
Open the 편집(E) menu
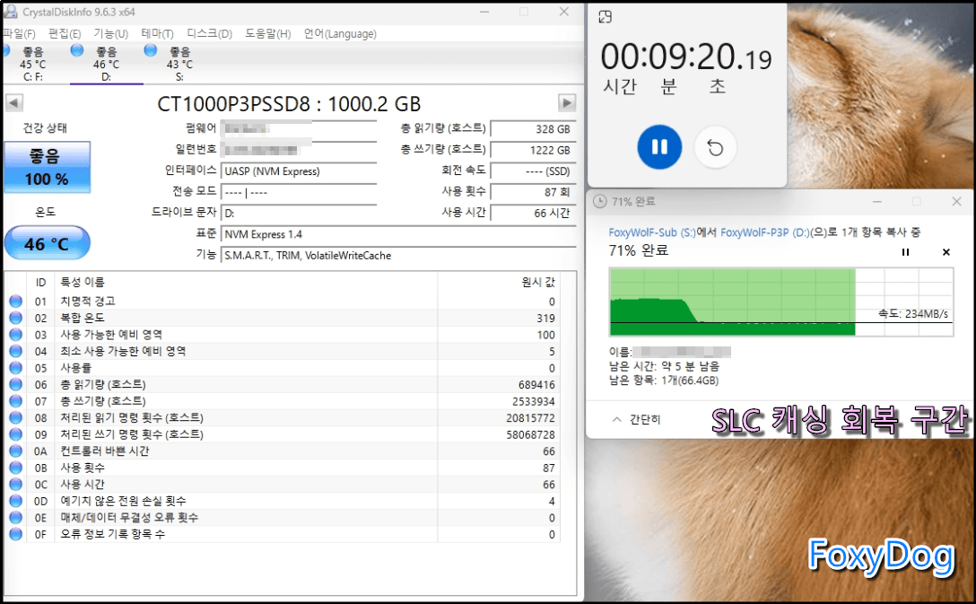click(65, 33)
